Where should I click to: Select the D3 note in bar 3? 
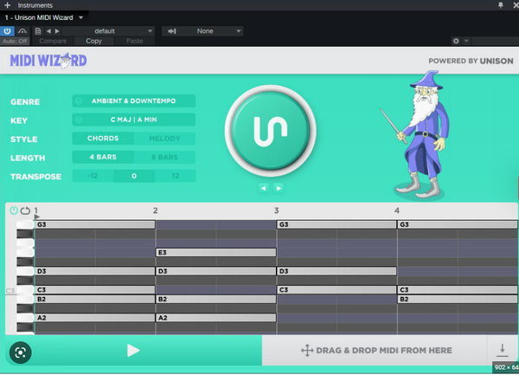tap(336, 271)
